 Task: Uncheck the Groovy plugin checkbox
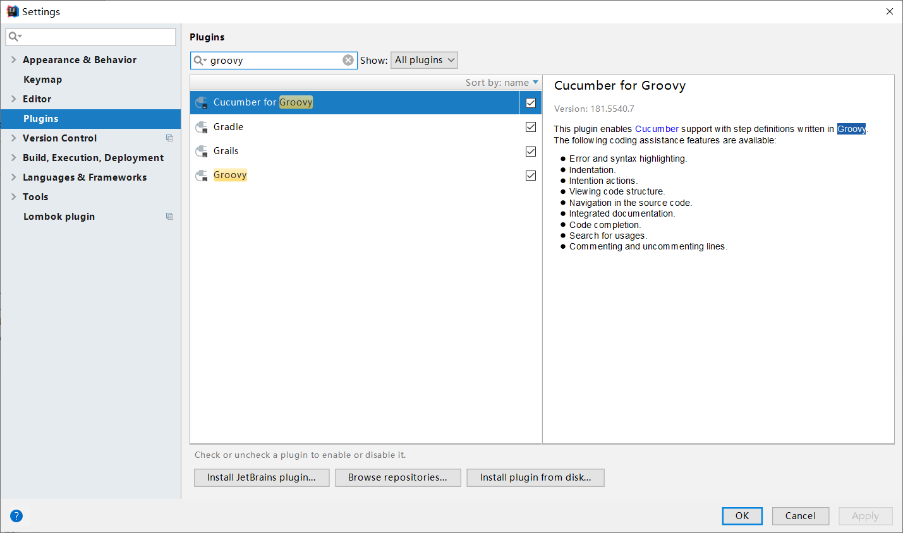(x=531, y=176)
